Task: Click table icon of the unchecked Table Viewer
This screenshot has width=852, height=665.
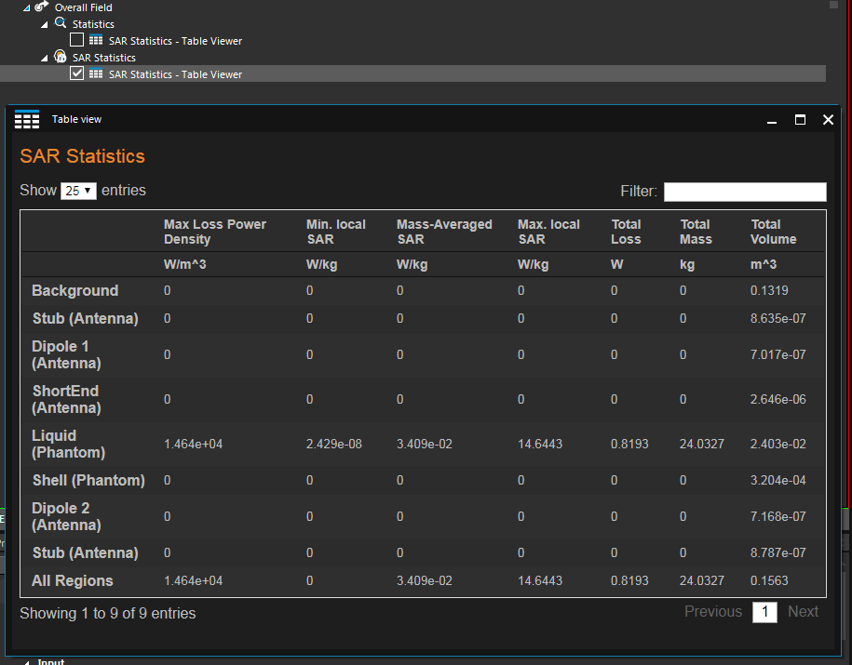Action: point(96,40)
